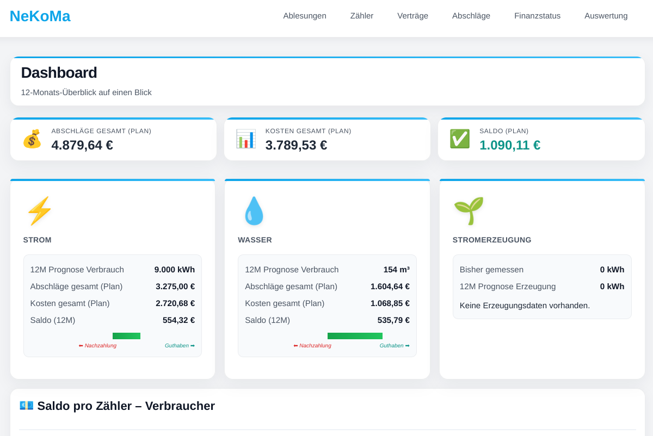This screenshot has height=436, width=653.
Task: Click the Wasser water drop icon
Action: pyautogui.click(x=254, y=211)
